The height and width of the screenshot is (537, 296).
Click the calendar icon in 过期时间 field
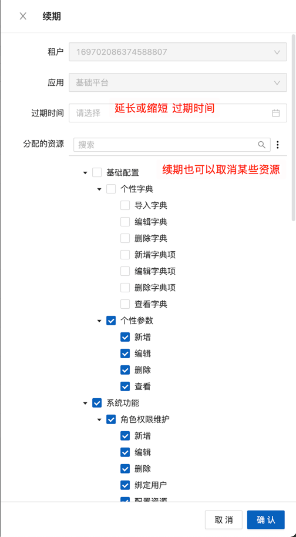(x=276, y=113)
